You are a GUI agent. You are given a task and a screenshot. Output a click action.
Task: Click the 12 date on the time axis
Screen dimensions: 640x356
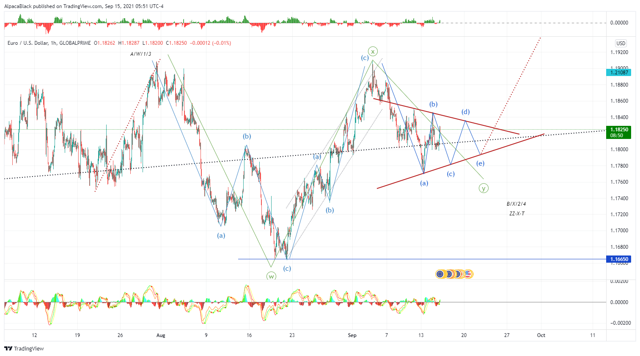tap(34, 335)
